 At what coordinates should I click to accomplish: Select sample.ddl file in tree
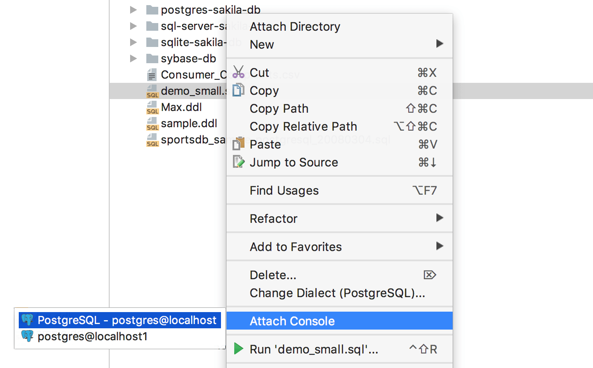pyautogui.click(x=189, y=124)
